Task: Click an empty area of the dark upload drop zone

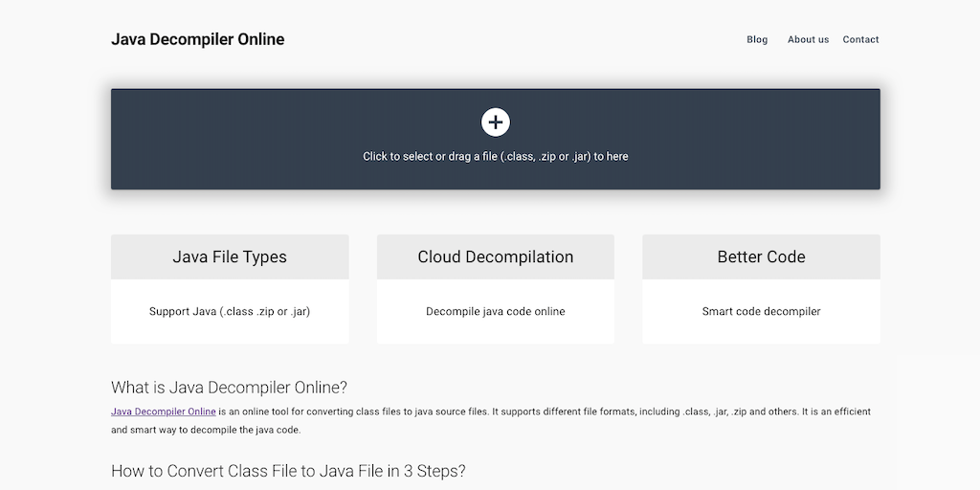Action: click(x=239, y=139)
